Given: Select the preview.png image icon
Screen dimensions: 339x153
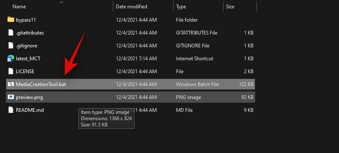Looking at the screenshot, I should [x=10, y=97].
